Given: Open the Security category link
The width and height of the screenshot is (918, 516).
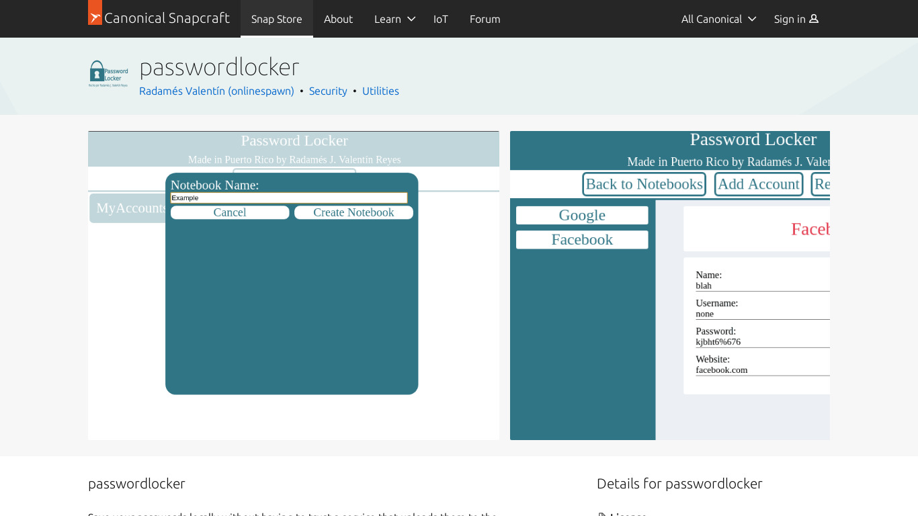Looking at the screenshot, I should 328,91.
